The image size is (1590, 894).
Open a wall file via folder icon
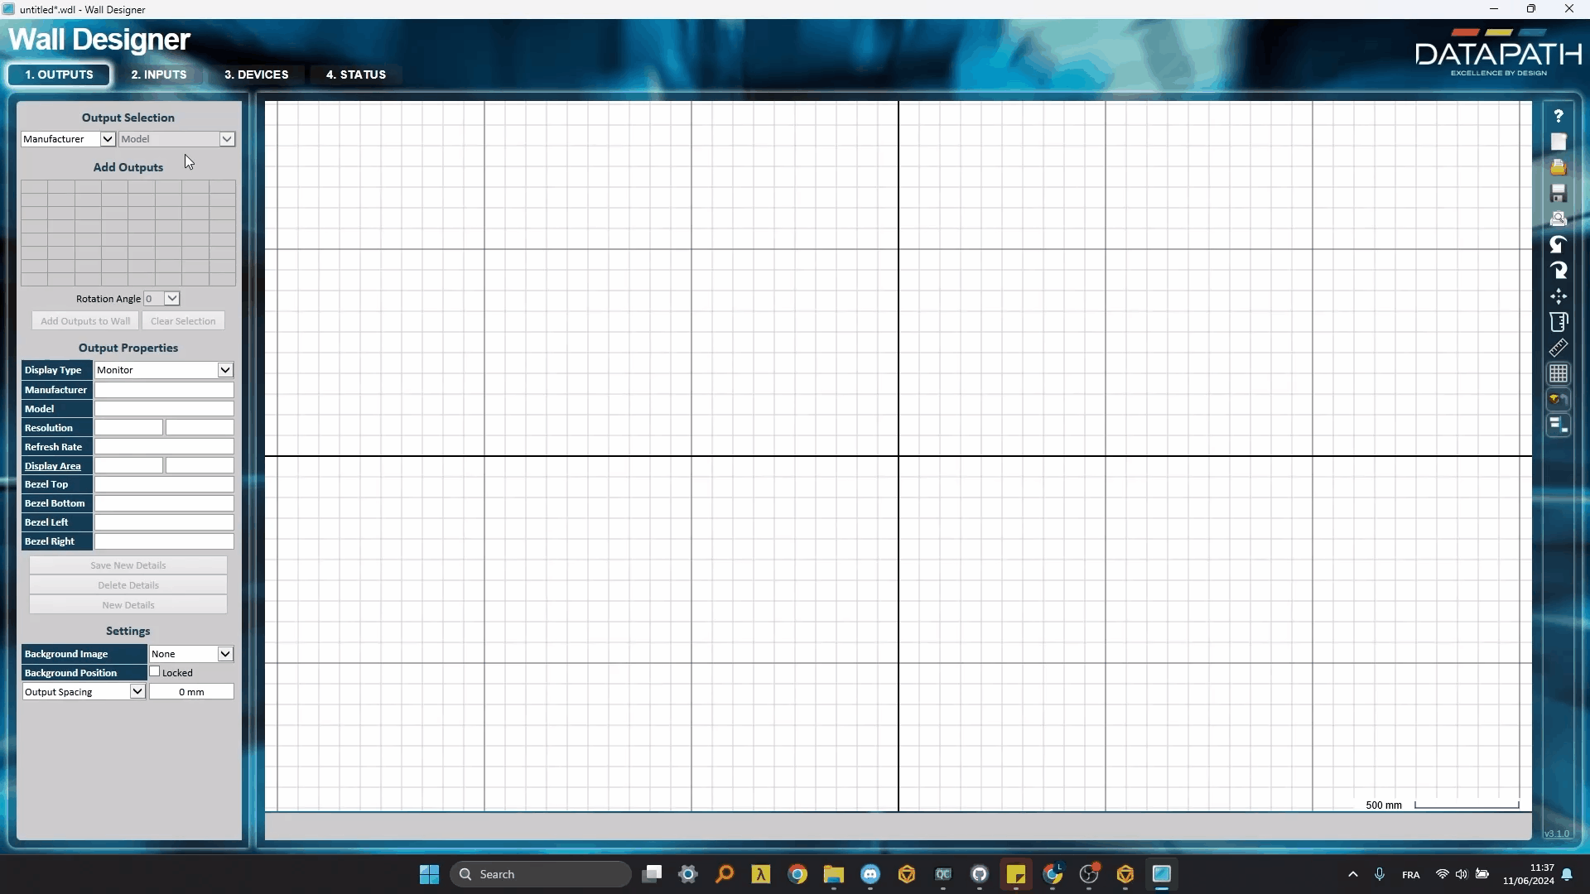tap(1558, 167)
